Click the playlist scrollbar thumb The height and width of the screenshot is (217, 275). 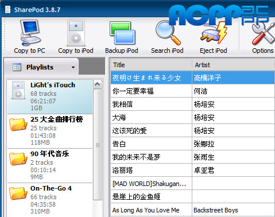98,145
